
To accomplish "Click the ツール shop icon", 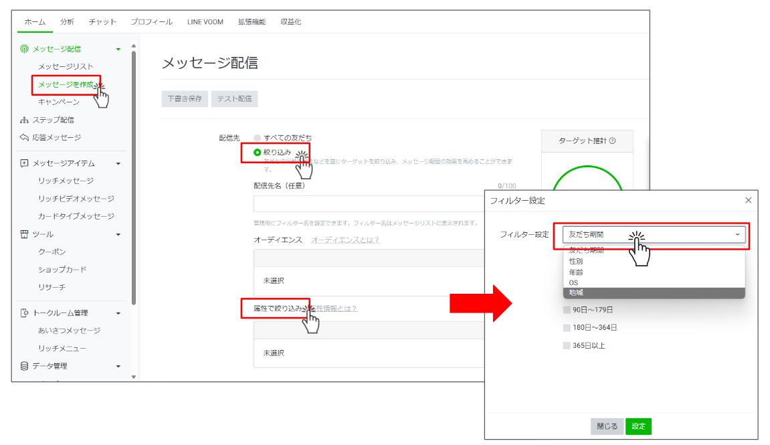I will (24, 234).
